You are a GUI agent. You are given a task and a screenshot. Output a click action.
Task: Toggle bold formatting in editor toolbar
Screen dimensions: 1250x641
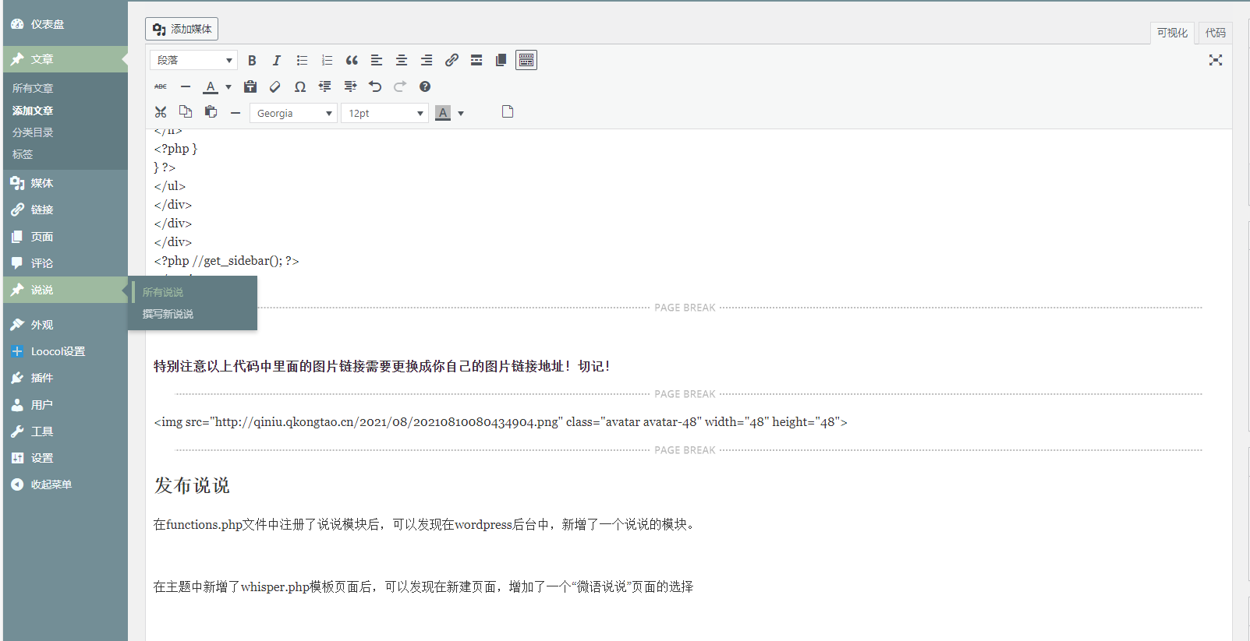(252, 61)
